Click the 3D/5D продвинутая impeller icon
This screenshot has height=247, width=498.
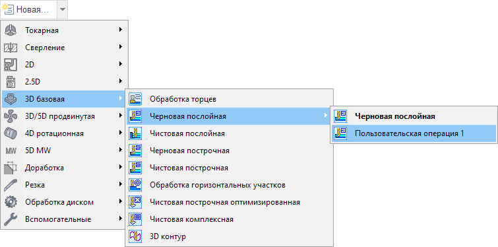click(x=10, y=116)
